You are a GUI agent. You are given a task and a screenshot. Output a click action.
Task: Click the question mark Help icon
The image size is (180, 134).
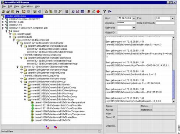105,11
